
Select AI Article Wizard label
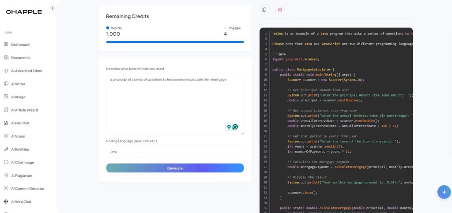(x=25, y=110)
